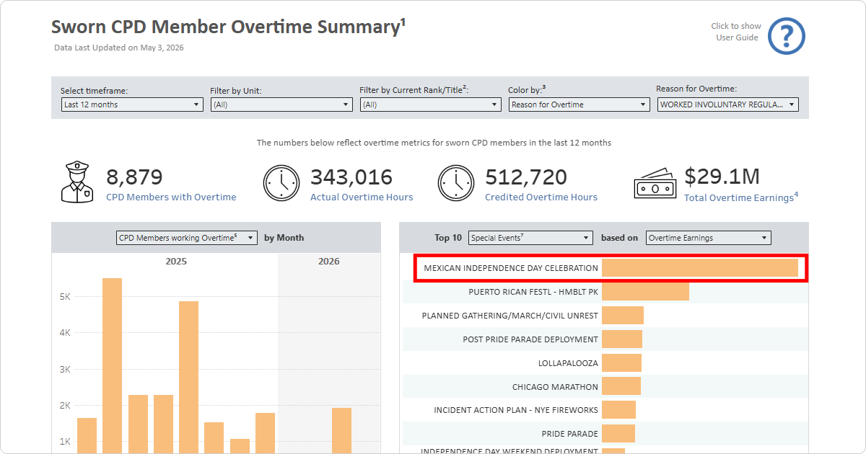Select the Chicago Marathon bar

[621, 386]
